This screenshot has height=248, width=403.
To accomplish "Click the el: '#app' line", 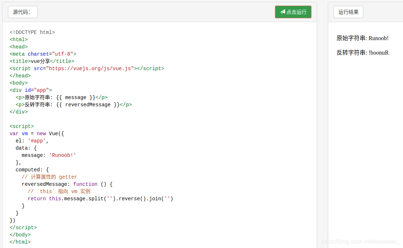I will coord(32,141).
